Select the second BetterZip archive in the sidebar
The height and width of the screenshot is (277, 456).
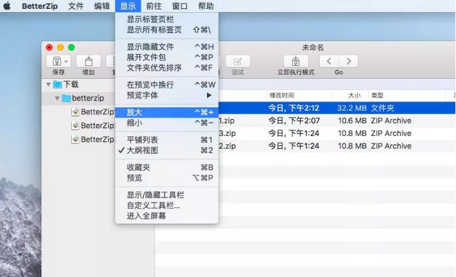[x=93, y=126]
